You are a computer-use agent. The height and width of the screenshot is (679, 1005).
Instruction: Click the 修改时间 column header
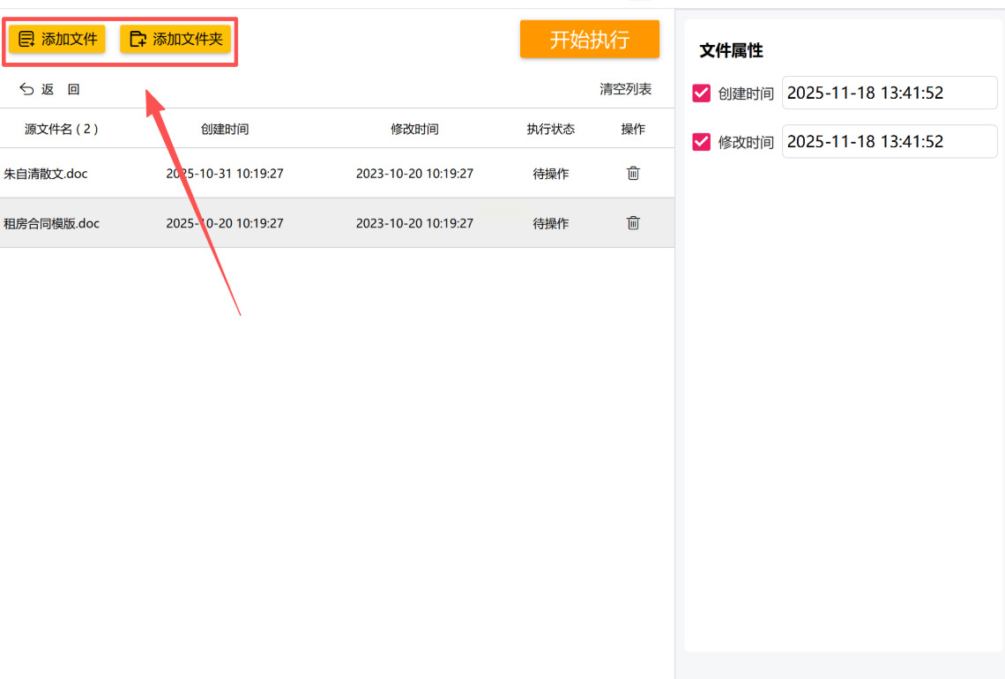click(414, 129)
